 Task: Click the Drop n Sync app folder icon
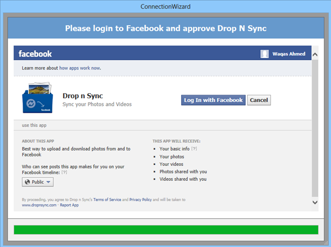38,98
